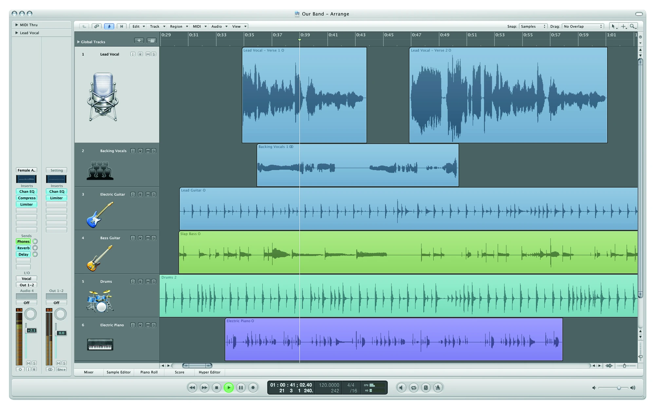
Task: Select the zoom magnifier tool
Action: coord(633,27)
